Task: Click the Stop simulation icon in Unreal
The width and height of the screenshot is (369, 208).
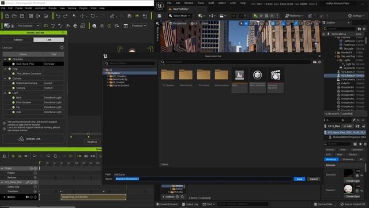Action: [x=266, y=16]
